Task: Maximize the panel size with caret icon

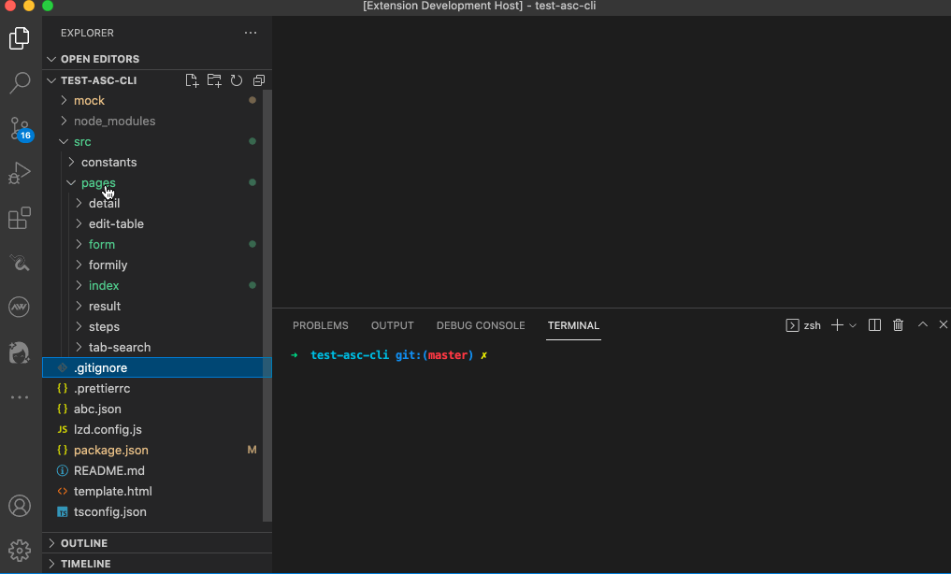Action: 923,325
